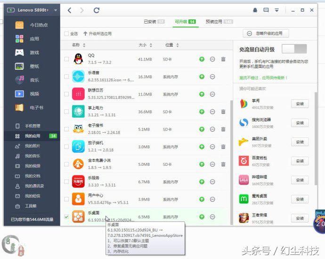Click 升级所选应用 button
The height and width of the screenshot is (259, 325).
(97, 33)
